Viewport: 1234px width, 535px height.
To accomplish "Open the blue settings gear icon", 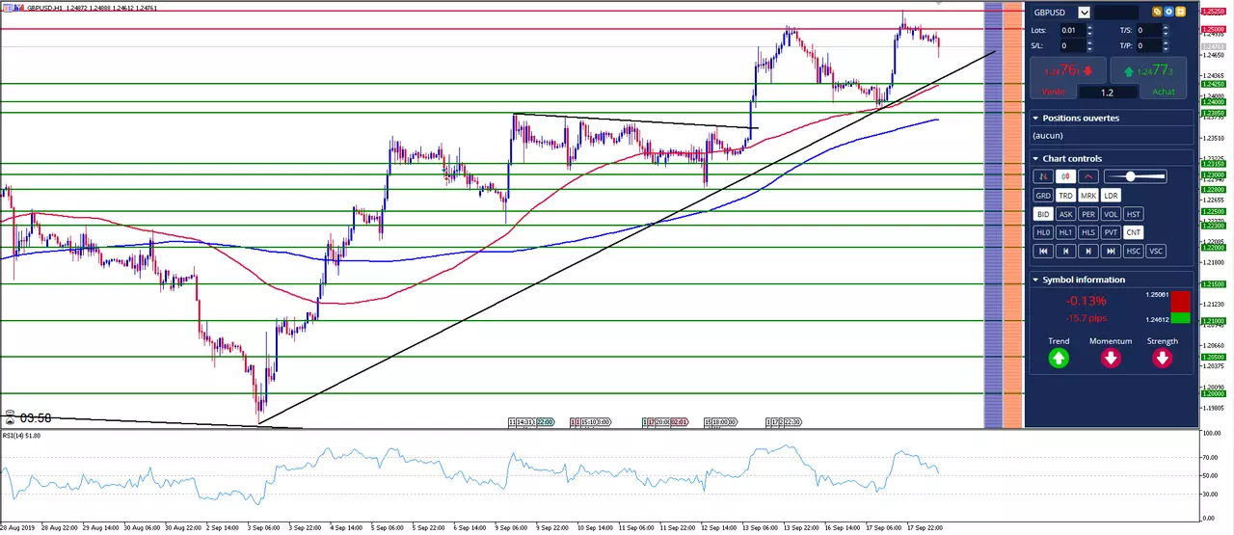I will (1168, 12).
